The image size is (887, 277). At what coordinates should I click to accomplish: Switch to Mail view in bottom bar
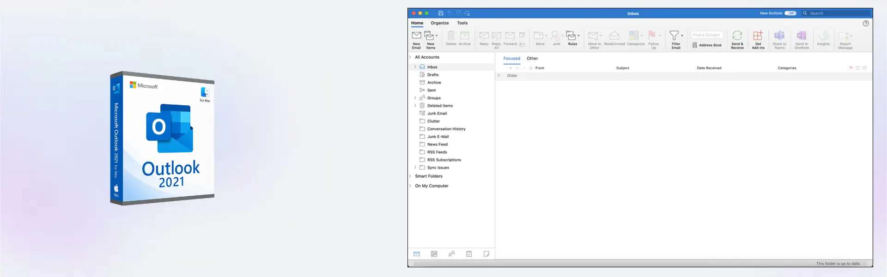tap(416, 254)
